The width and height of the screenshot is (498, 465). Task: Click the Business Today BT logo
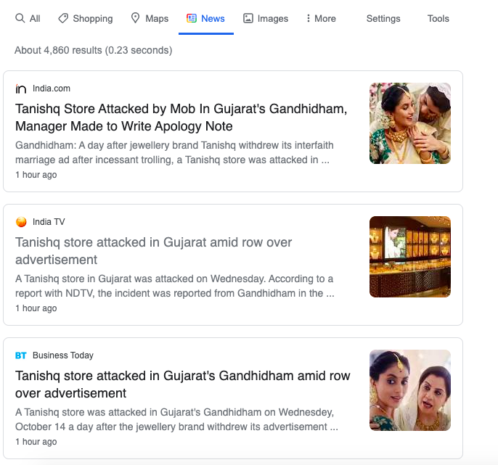[21, 355]
